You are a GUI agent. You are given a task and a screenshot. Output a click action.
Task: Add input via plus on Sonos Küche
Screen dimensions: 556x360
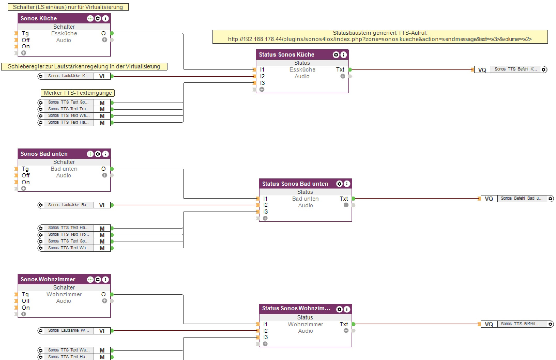tap(24, 53)
